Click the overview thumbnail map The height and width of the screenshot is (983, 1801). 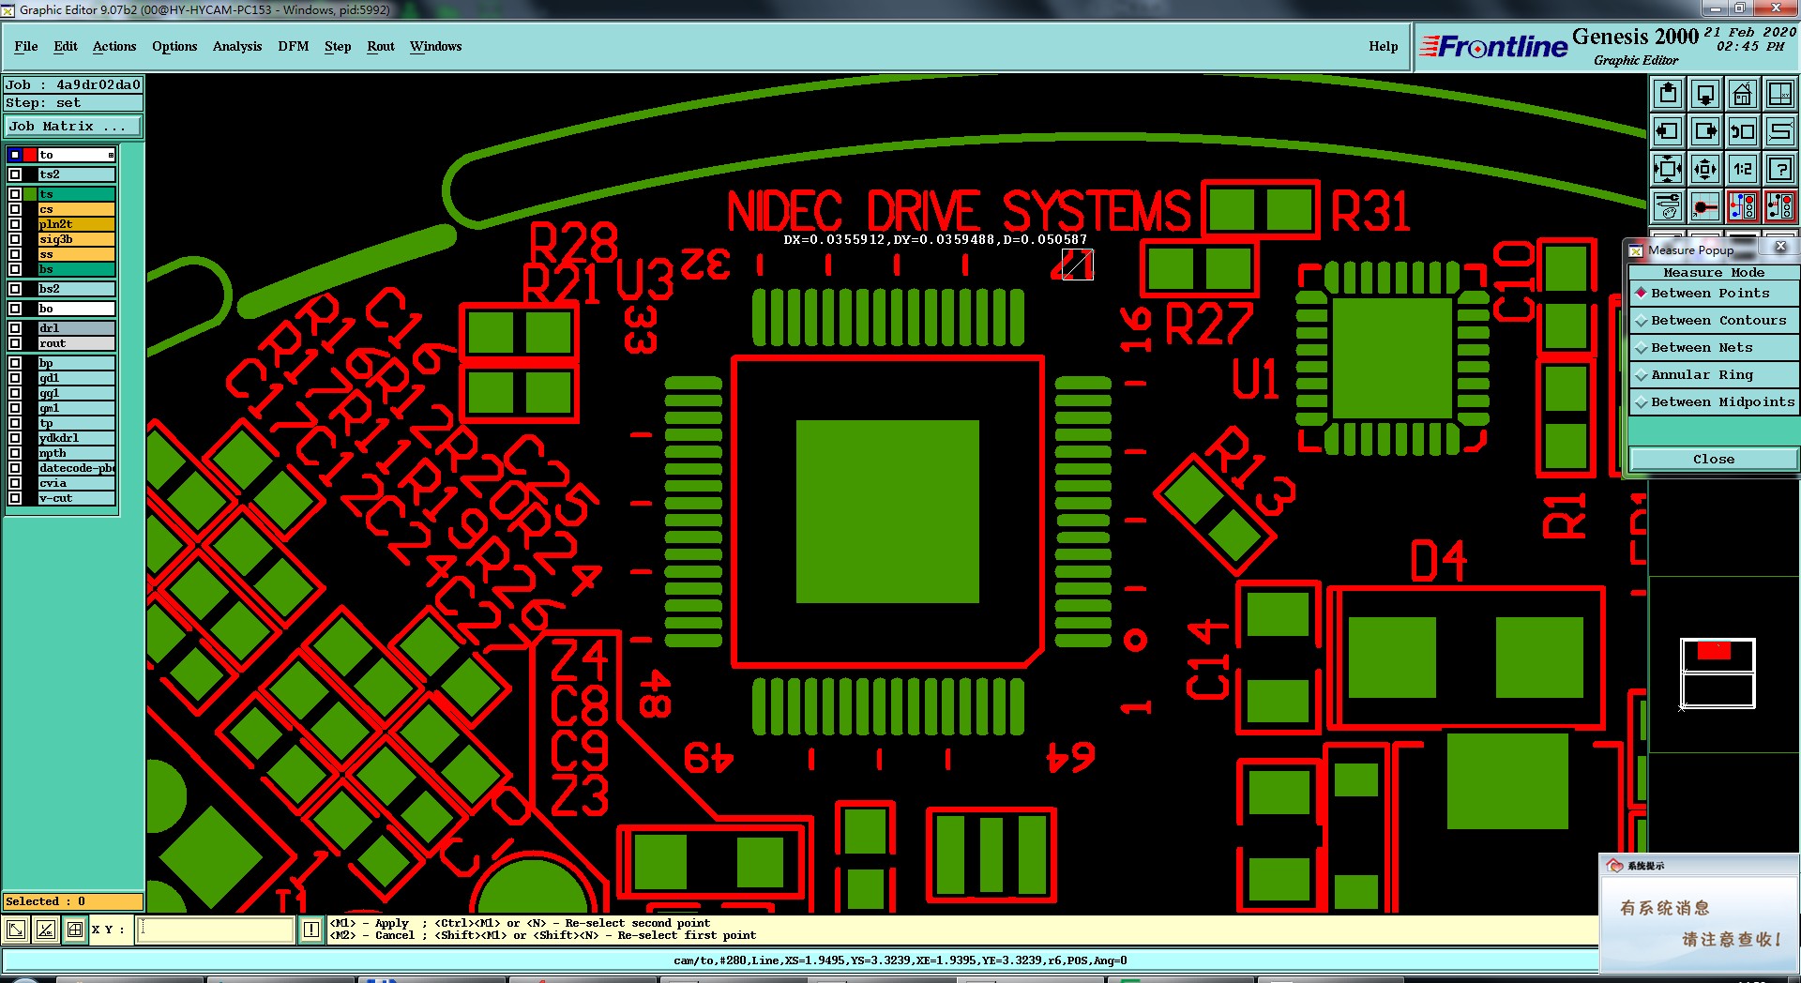tap(1718, 673)
